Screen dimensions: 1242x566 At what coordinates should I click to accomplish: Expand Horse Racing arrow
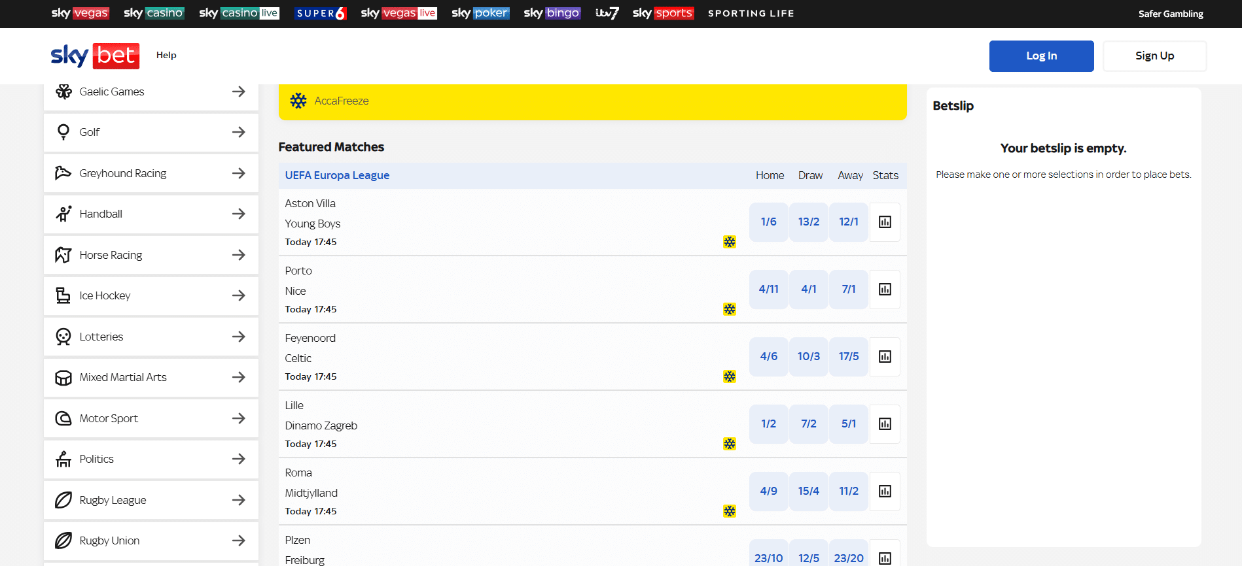pos(239,255)
